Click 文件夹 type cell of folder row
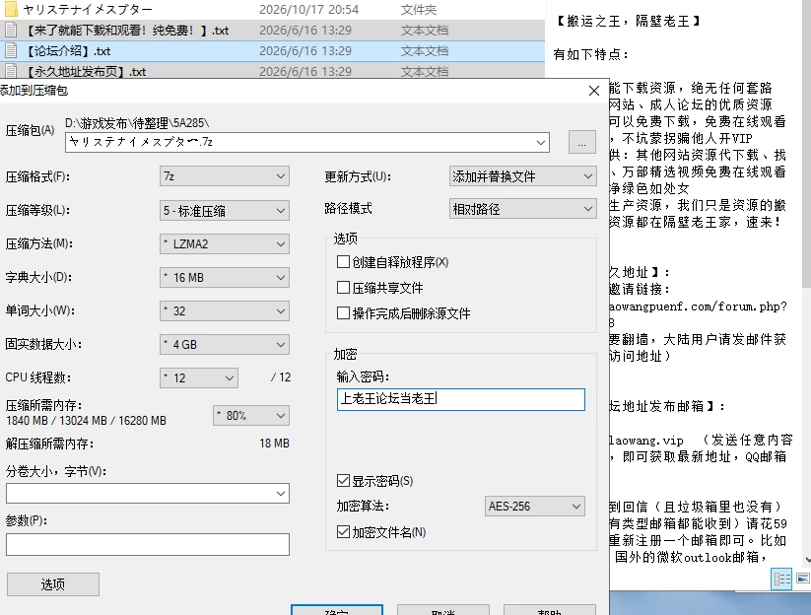The image size is (811, 615). coord(418,9)
